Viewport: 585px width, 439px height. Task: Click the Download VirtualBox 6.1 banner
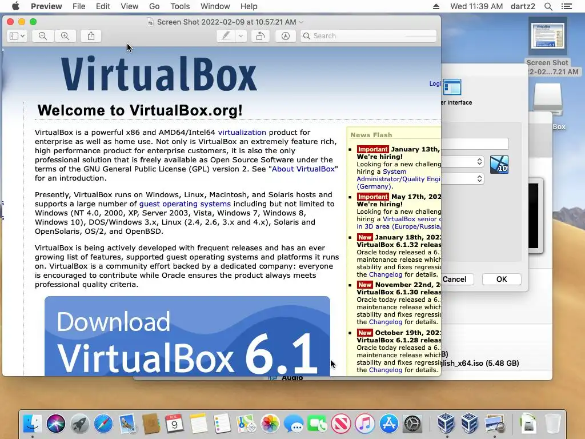187,336
